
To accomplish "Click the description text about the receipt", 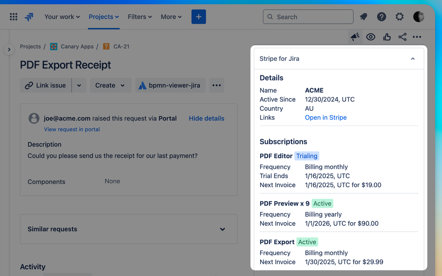I will click(112, 156).
